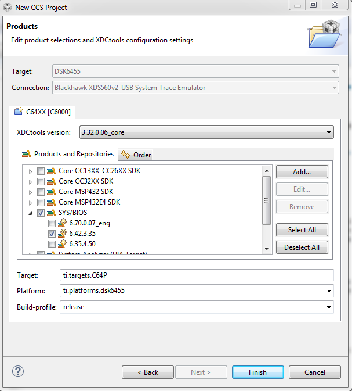Click the ti.targets.C64P target field
This screenshot has height=391, width=352.
[197, 275]
